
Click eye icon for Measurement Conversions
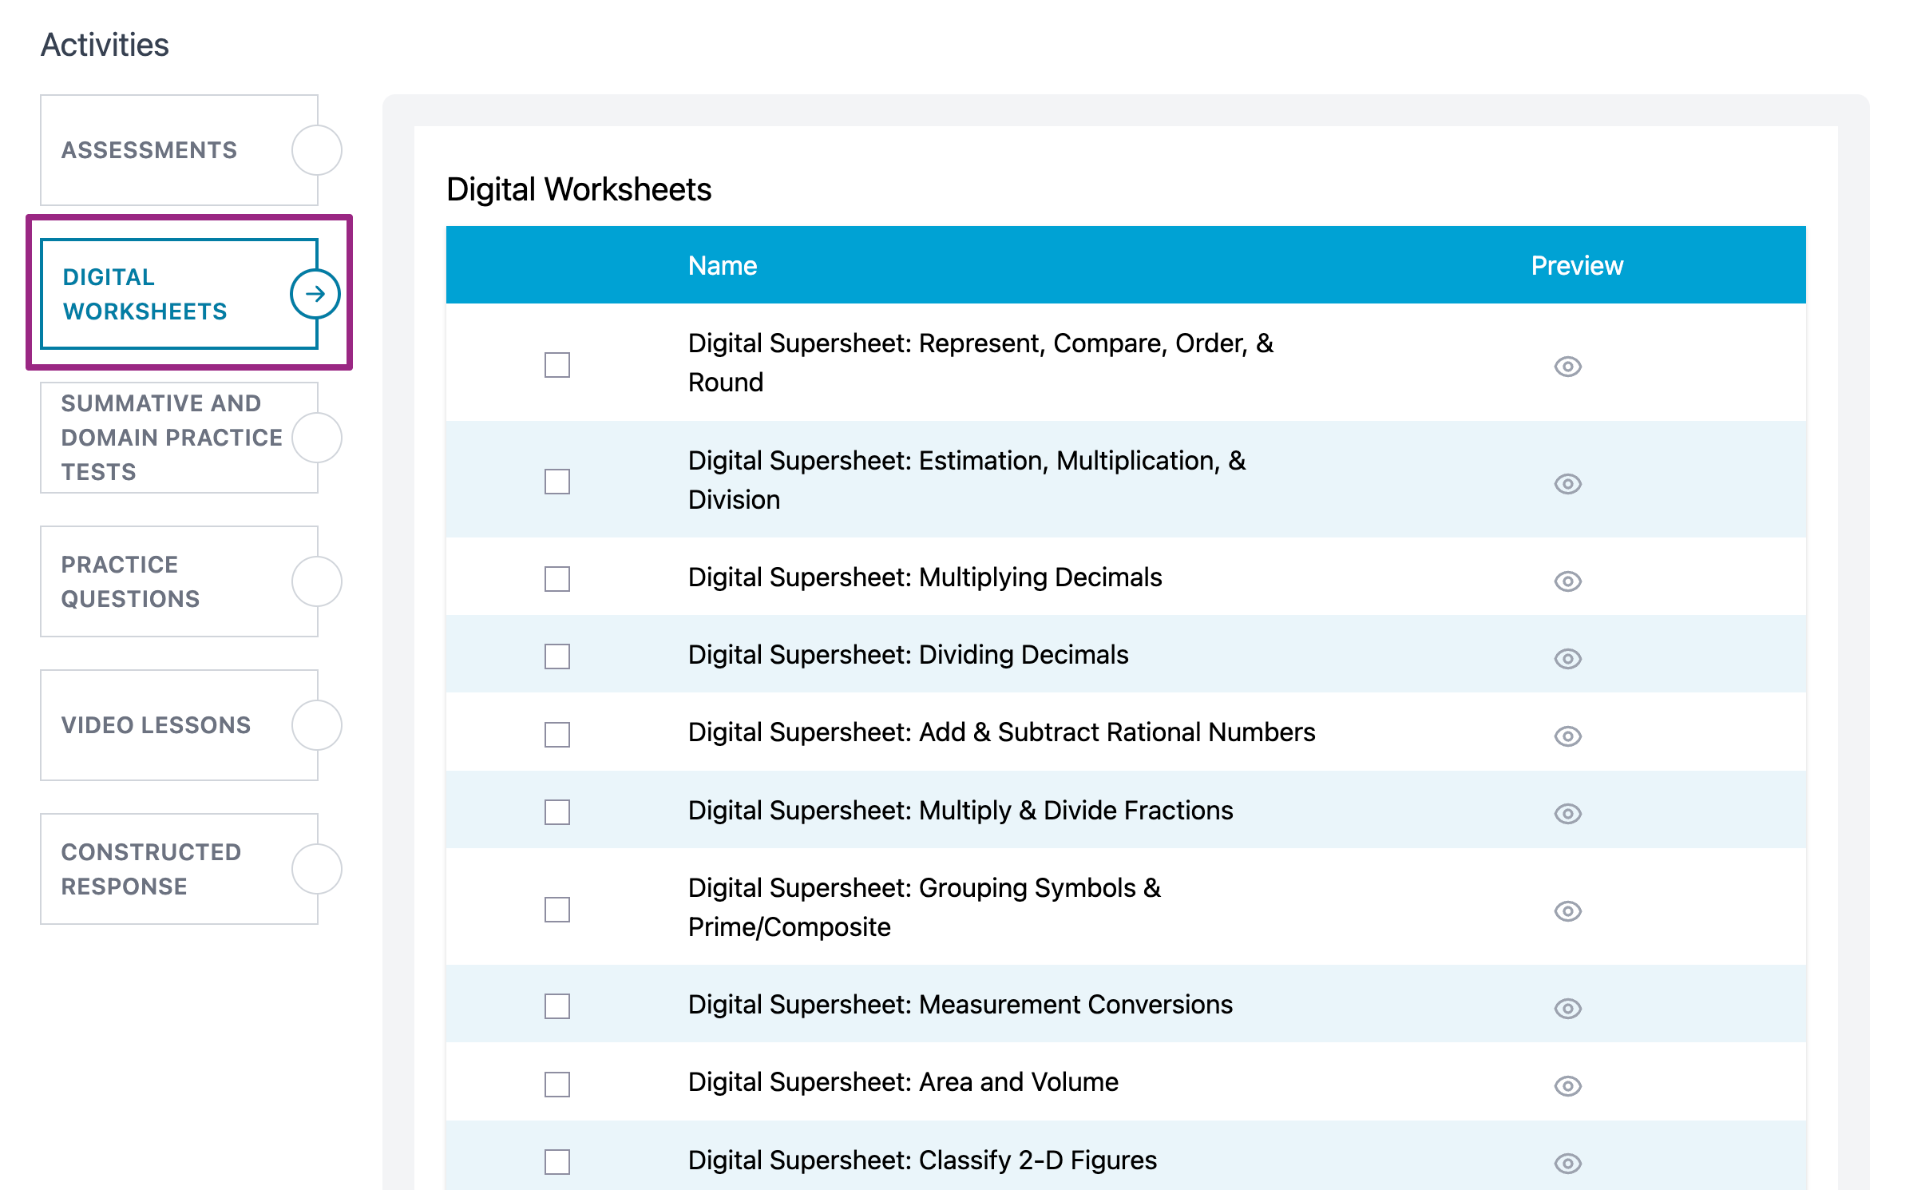(x=1567, y=1009)
